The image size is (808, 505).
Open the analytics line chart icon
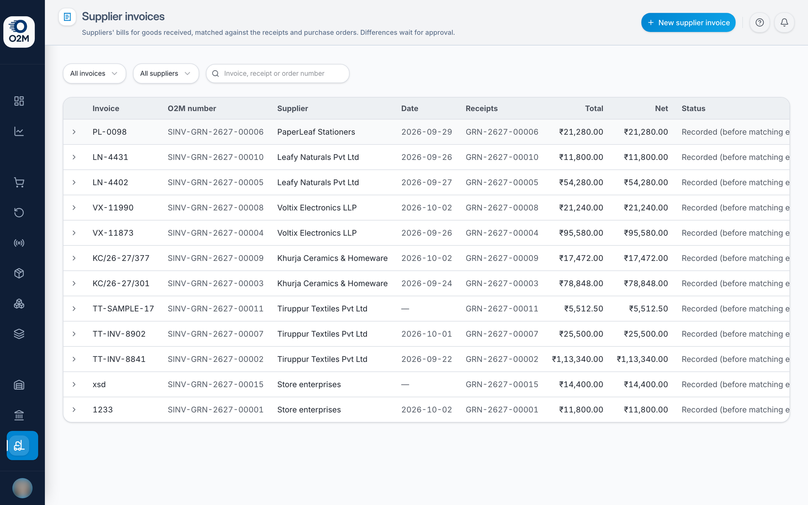click(x=19, y=131)
